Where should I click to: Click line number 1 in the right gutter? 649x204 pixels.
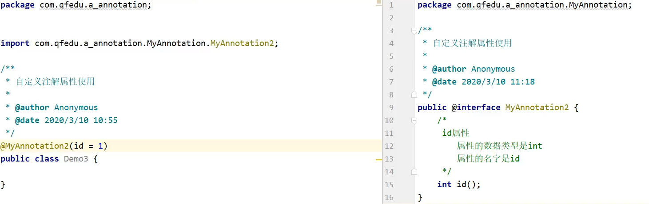[391, 5]
